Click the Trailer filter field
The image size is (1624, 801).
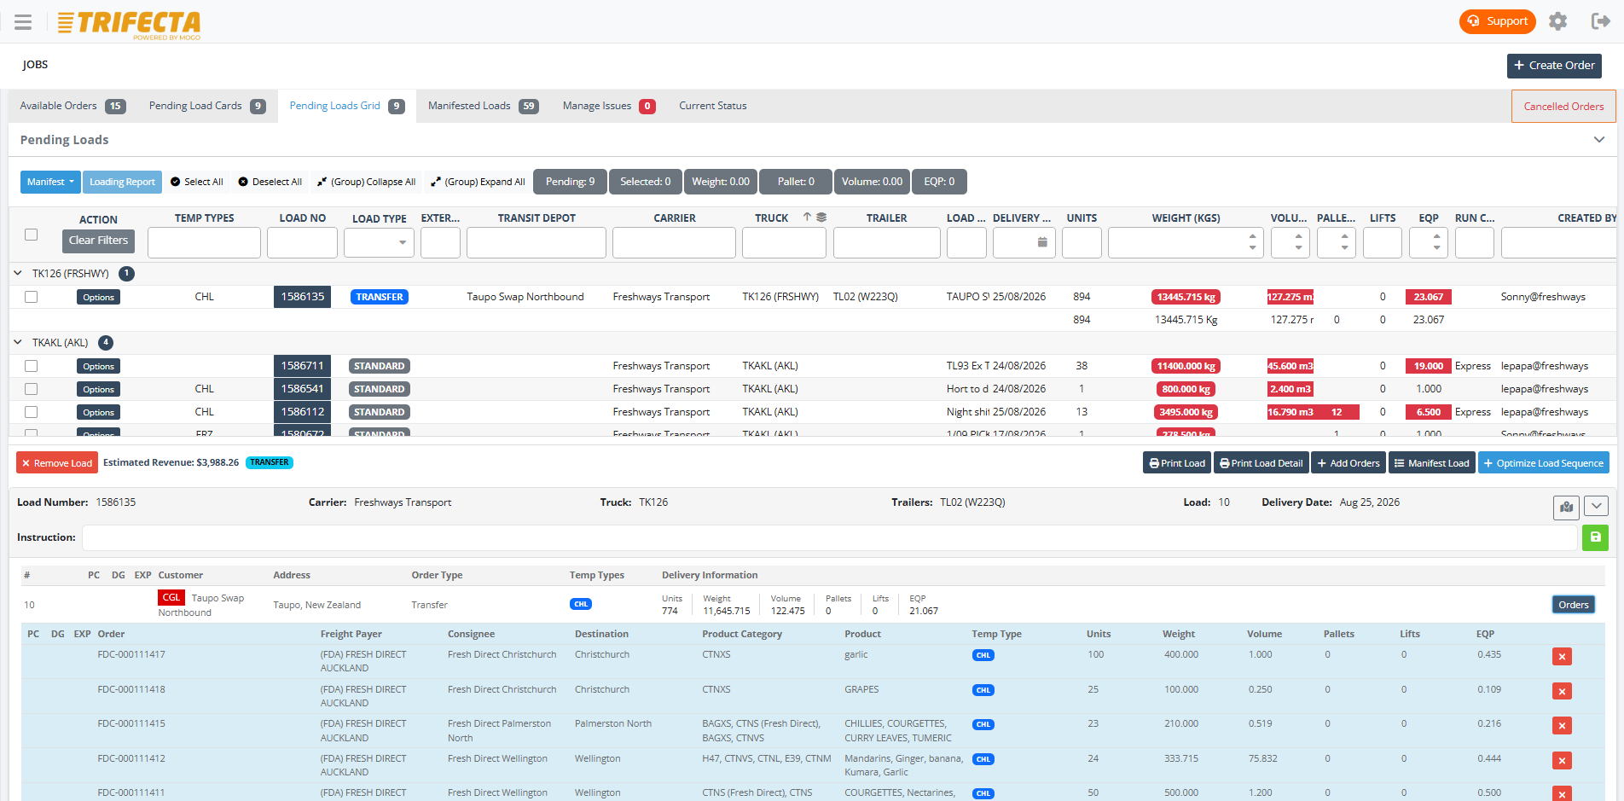886,242
